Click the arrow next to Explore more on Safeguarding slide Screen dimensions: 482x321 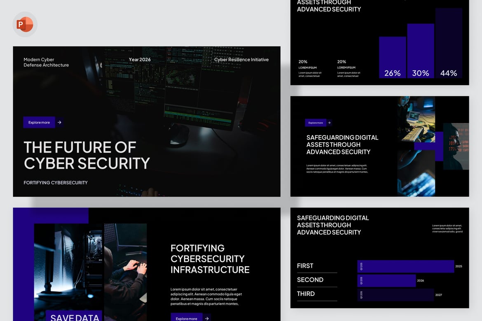(329, 123)
